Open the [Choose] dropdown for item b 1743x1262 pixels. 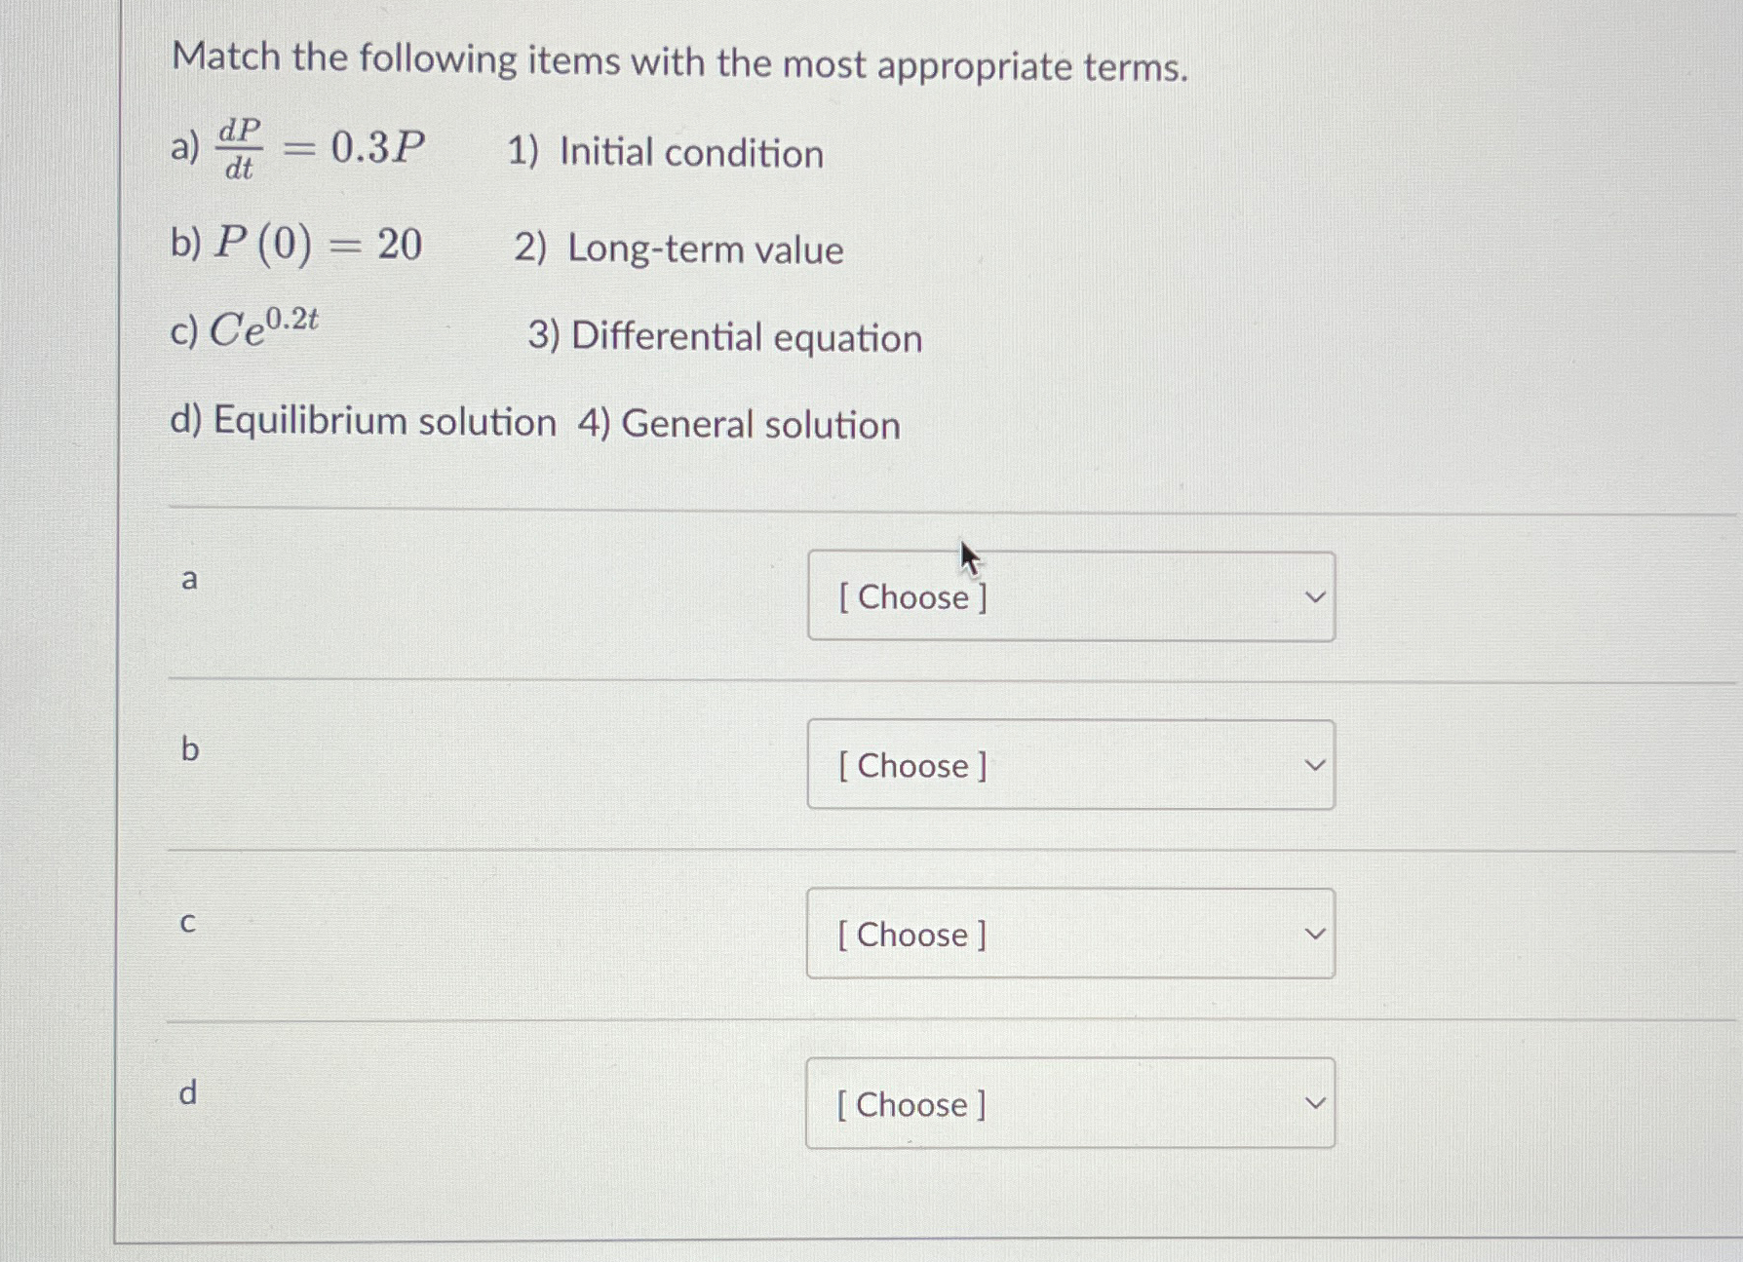1069,766
